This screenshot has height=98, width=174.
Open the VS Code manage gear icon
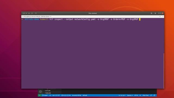[x=41, y=91]
